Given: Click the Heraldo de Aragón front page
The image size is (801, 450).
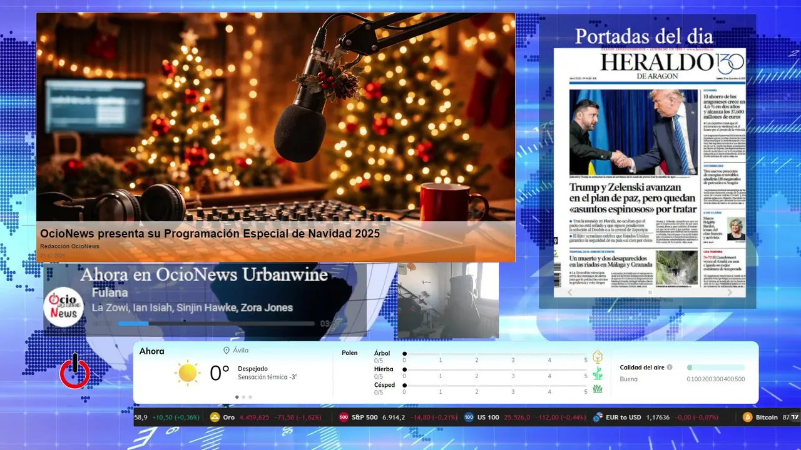Looking at the screenshot, I should 650,167.
